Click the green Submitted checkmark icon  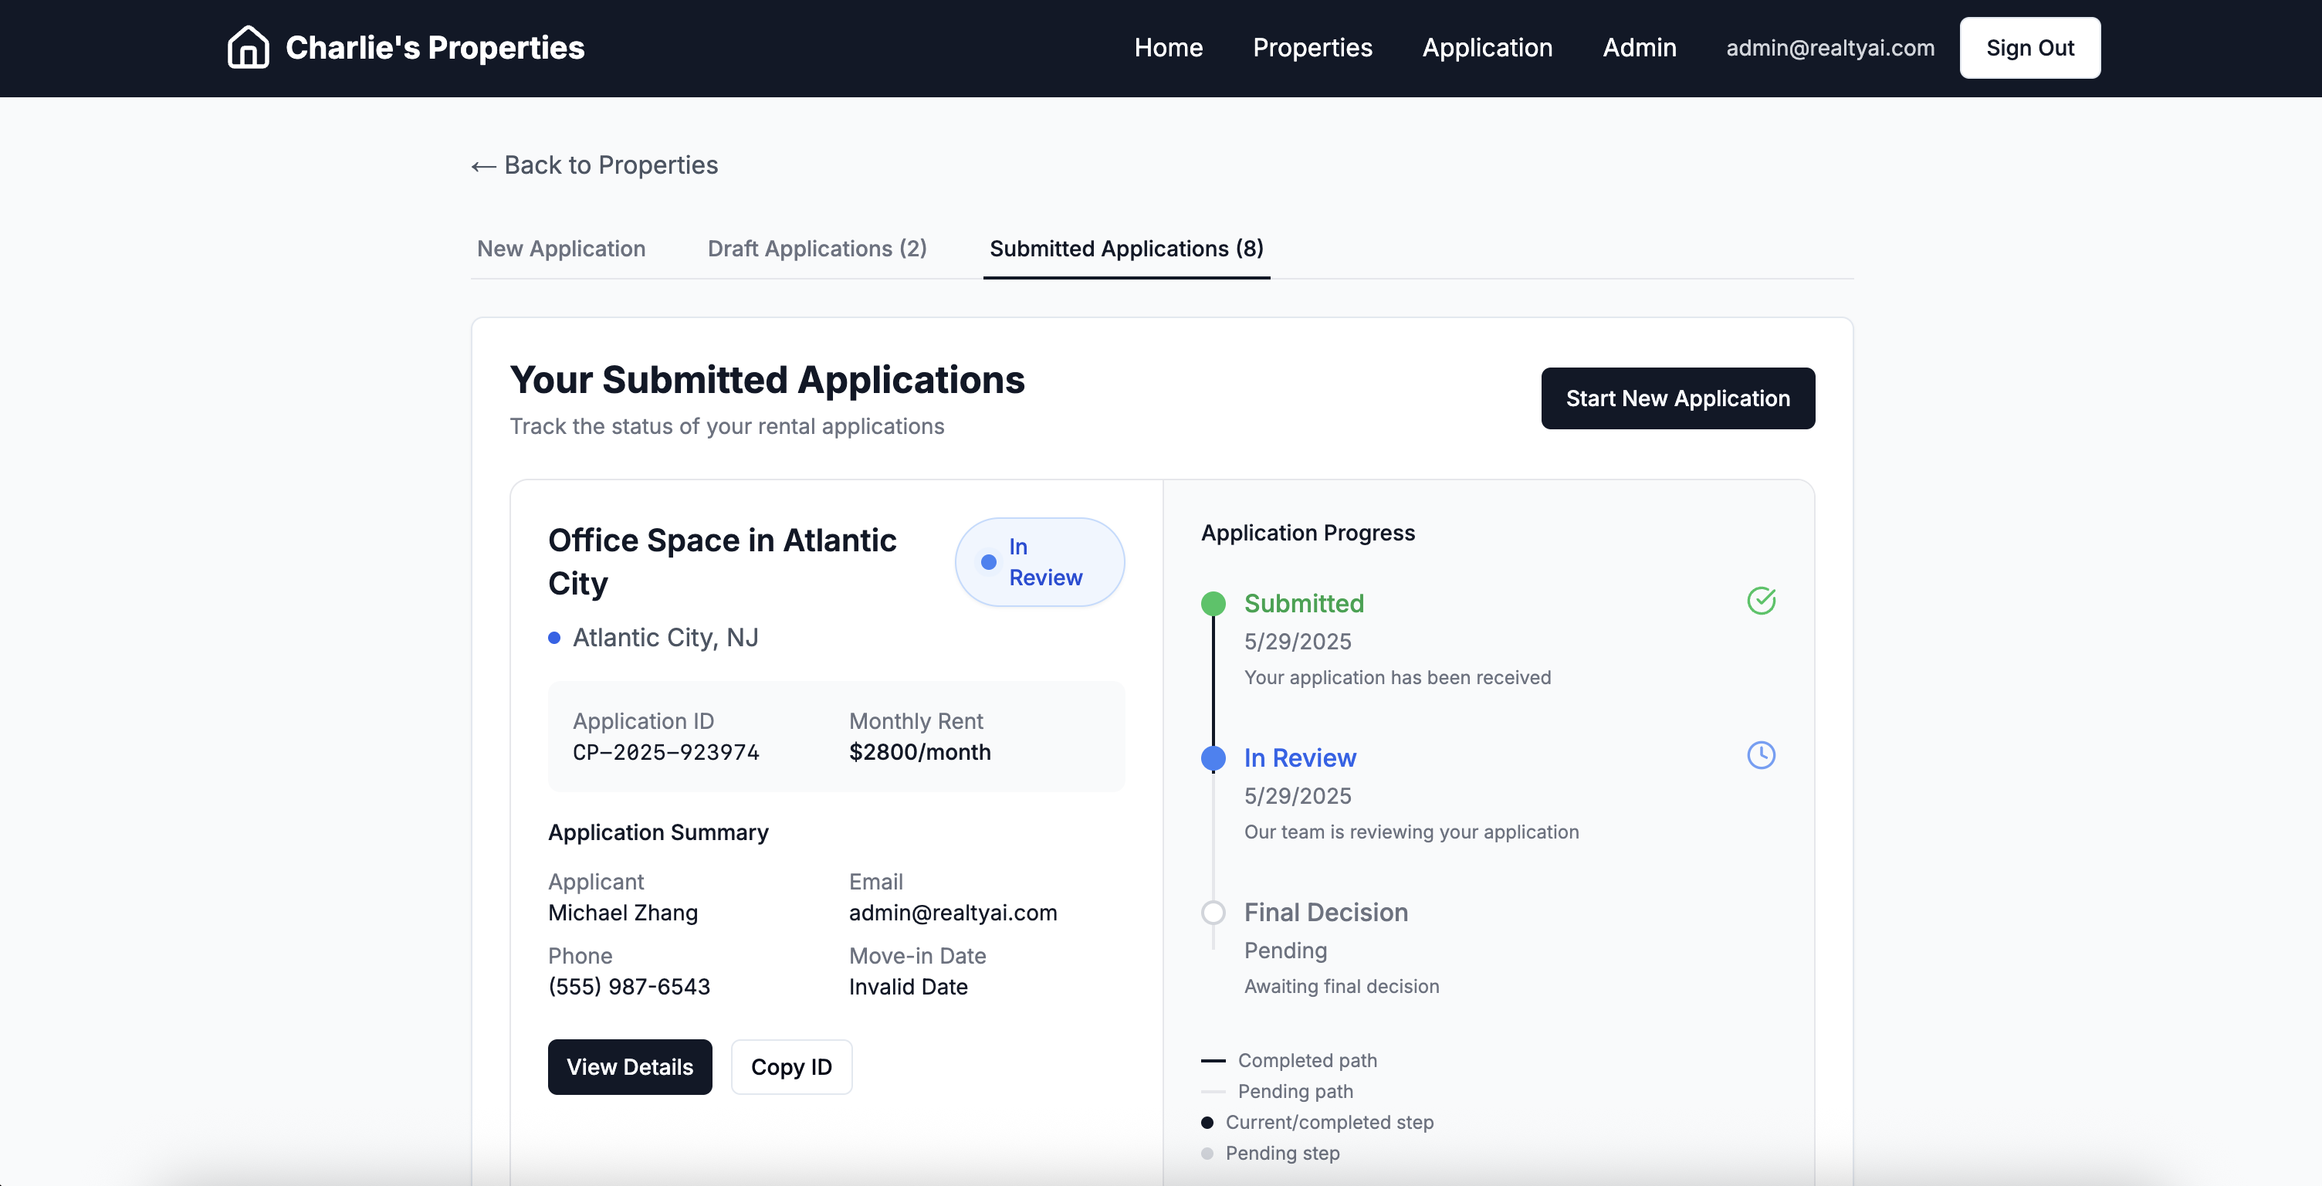tap(1761, 601)
